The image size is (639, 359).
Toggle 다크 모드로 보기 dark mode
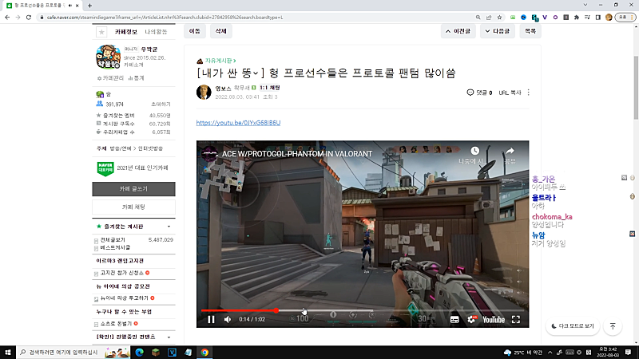coord(573,326)
